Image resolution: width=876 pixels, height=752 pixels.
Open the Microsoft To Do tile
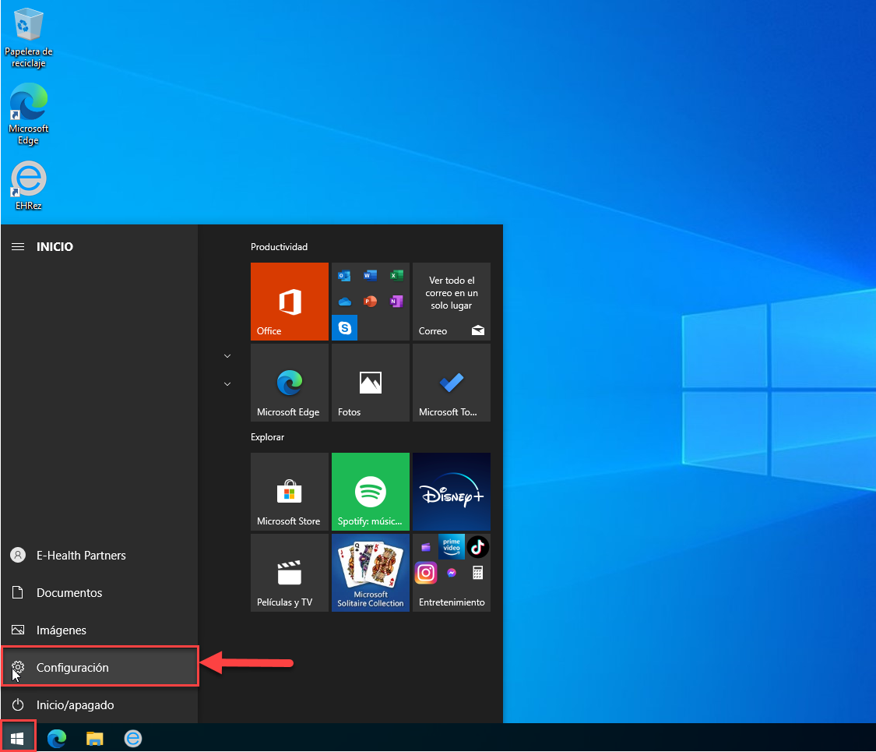(452, 383)
